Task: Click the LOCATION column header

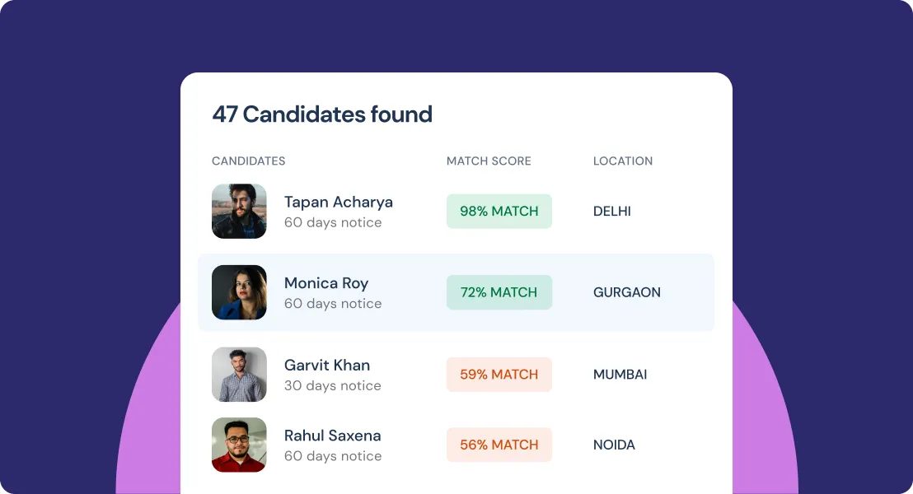Action: point(622,161)
